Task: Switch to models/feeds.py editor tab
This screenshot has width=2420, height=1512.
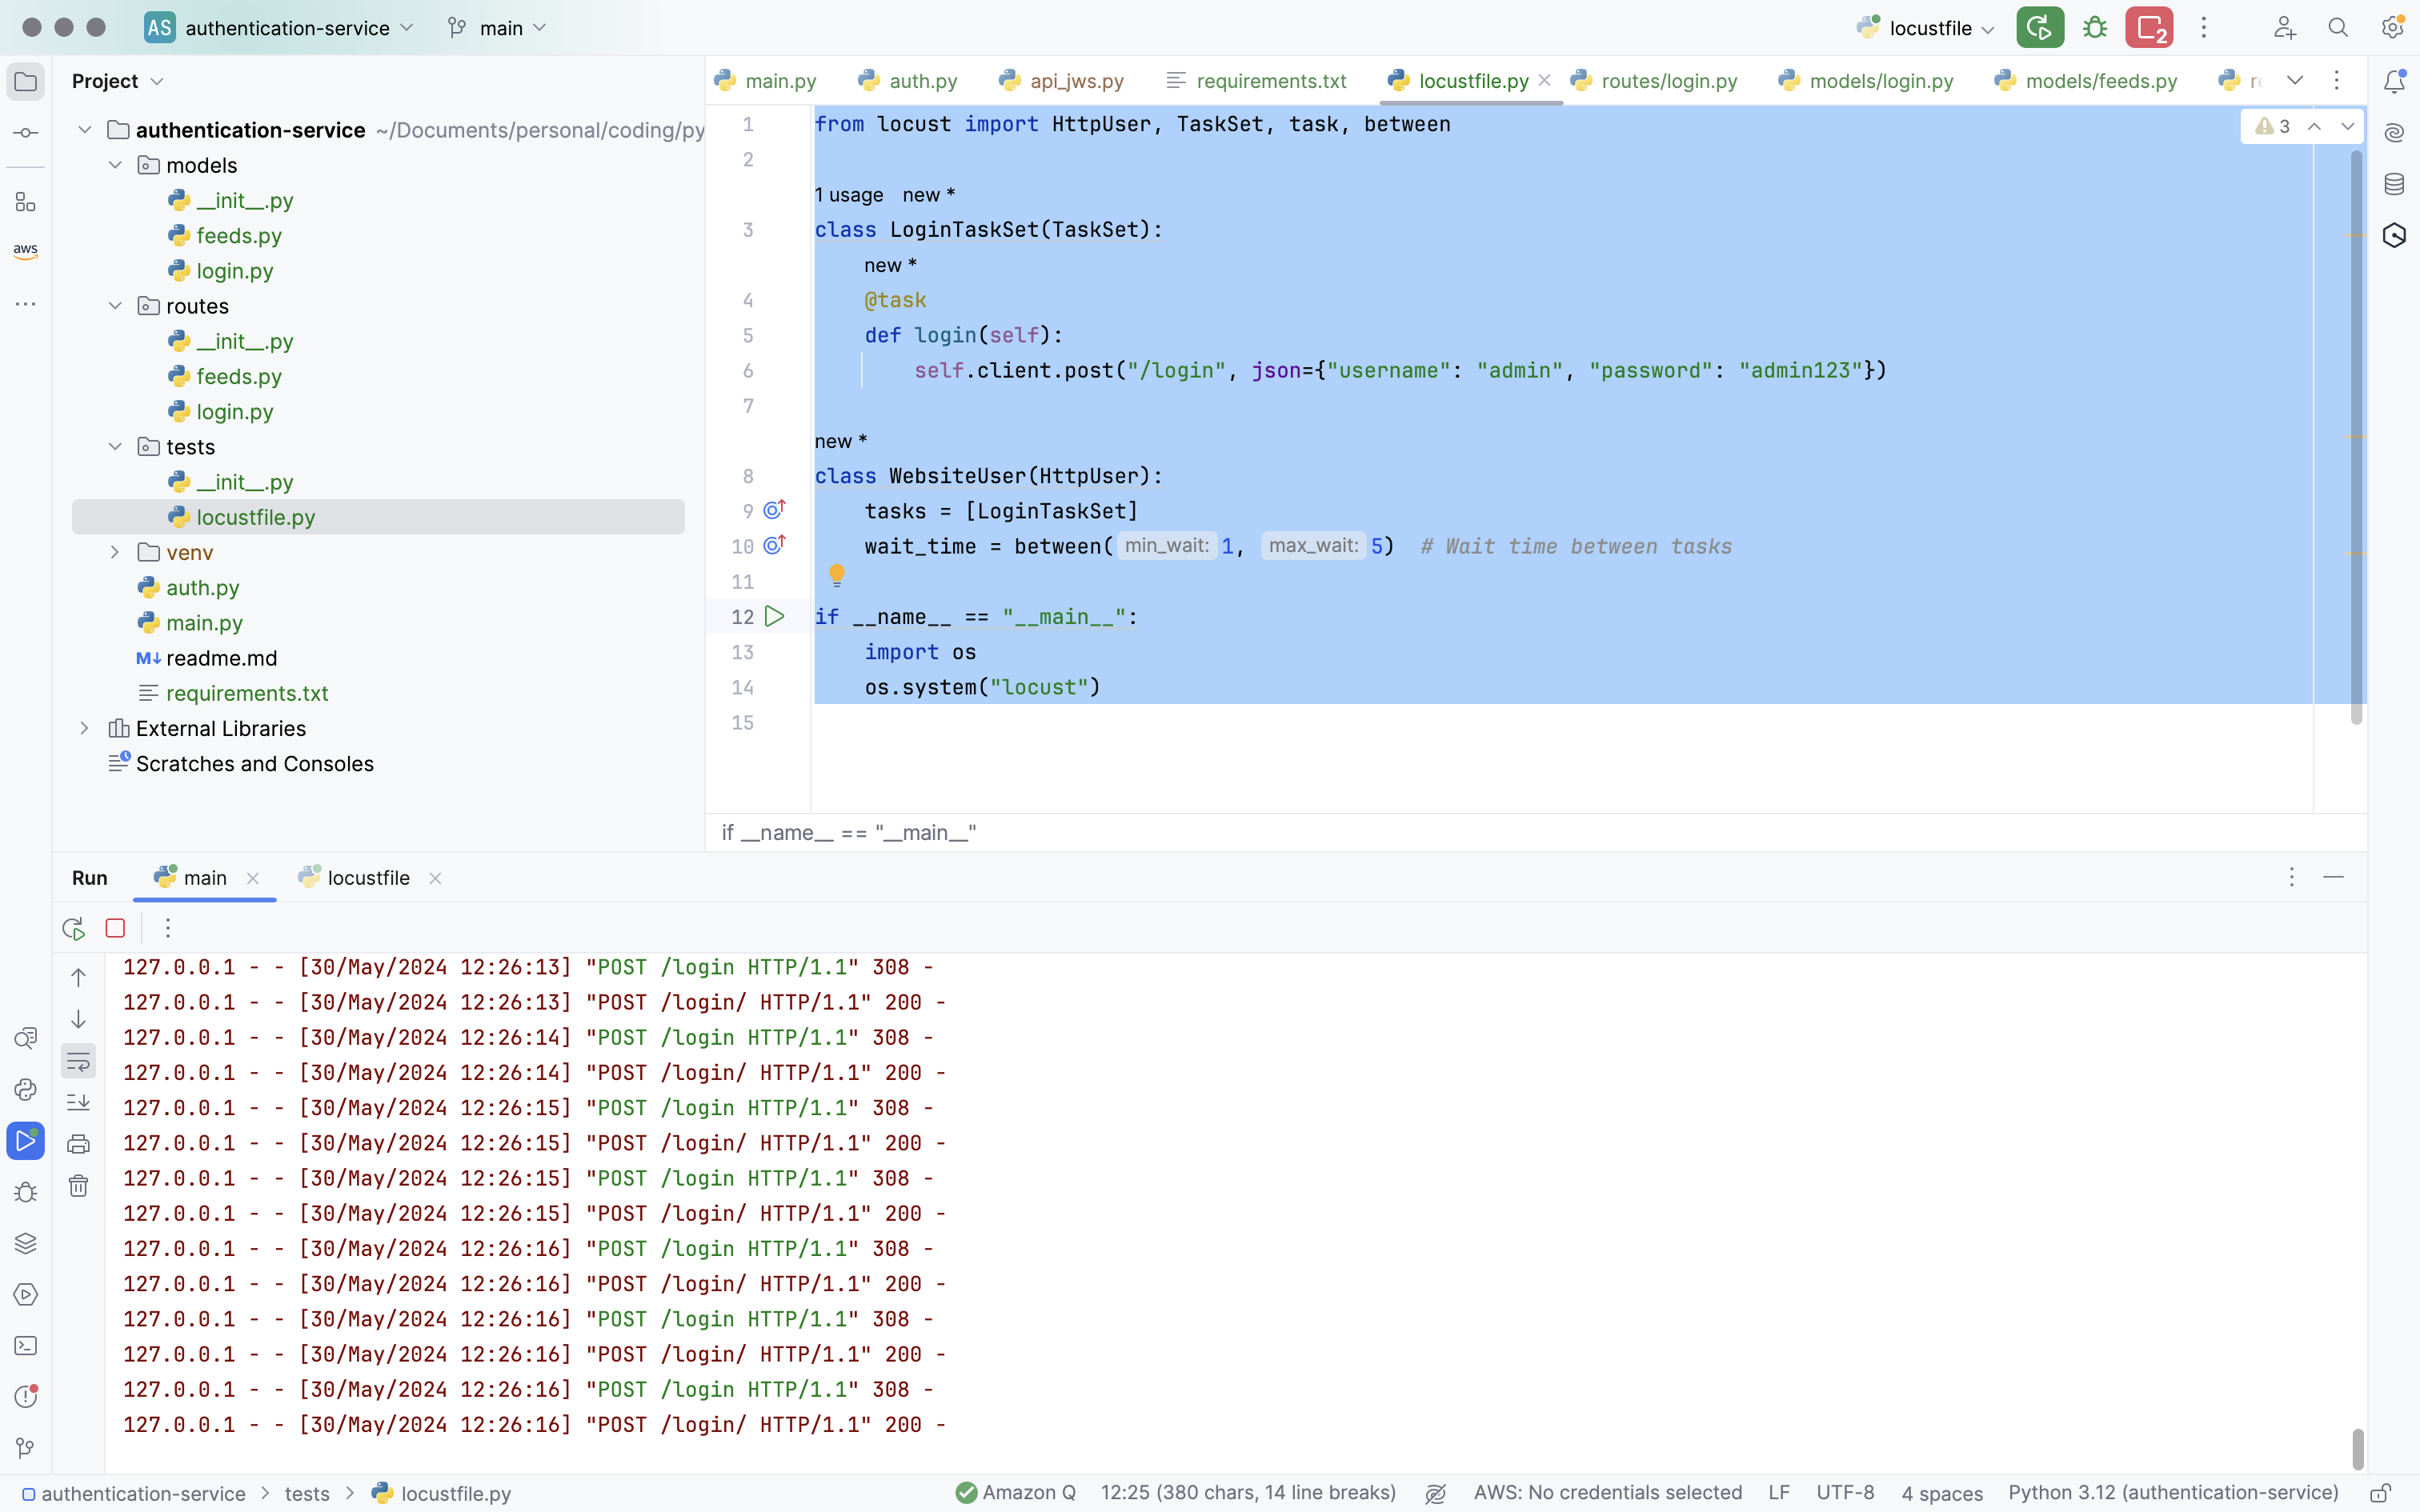Action: (2086, 81)
